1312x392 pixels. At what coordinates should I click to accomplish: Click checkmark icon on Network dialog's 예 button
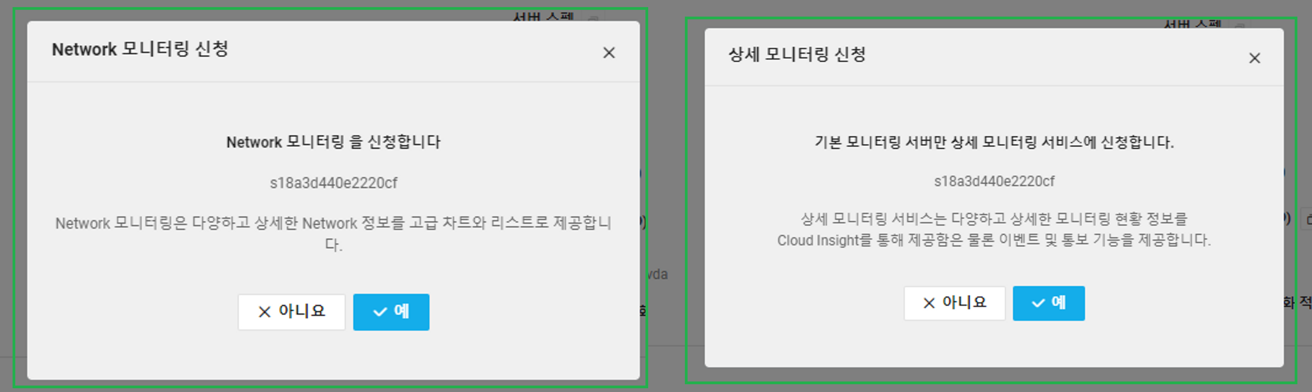pyautogui.click(x=380, y=312)
